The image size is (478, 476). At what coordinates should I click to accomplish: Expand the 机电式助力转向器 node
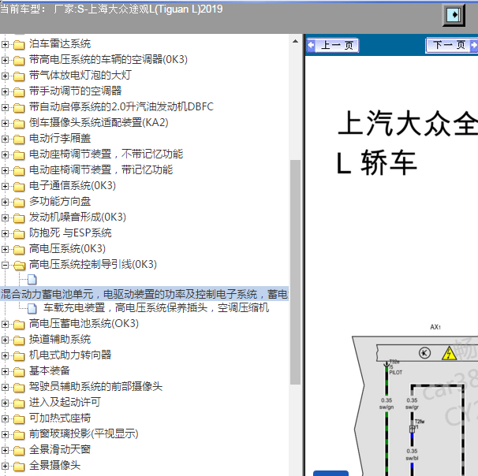(x=5, y=355)
